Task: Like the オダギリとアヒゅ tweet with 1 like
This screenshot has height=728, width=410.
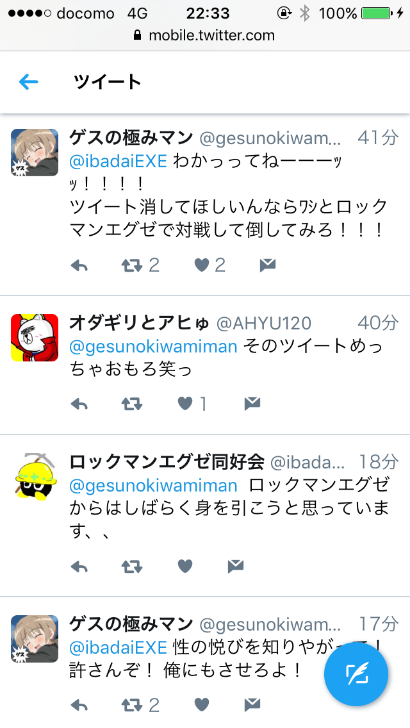Action: (x=185, y=404)
